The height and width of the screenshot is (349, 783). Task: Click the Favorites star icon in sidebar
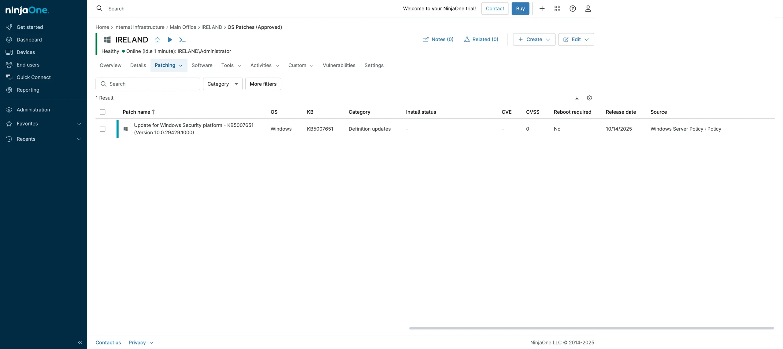(9, 124)
